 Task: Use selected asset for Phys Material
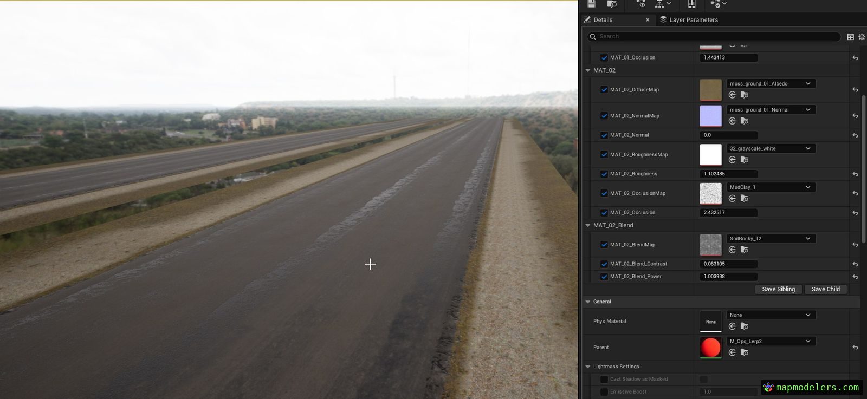coord(732,326)
